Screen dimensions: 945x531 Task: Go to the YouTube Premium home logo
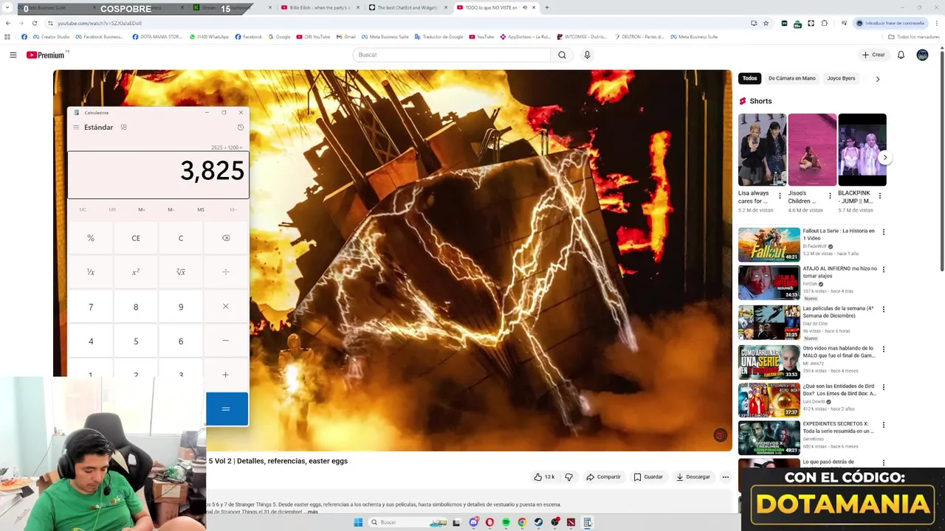tap(47, 55)
